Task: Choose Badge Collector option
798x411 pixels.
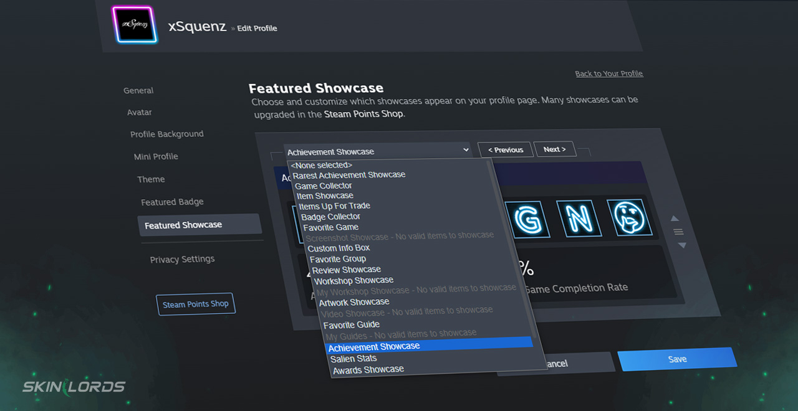Action: click(330, 217)
